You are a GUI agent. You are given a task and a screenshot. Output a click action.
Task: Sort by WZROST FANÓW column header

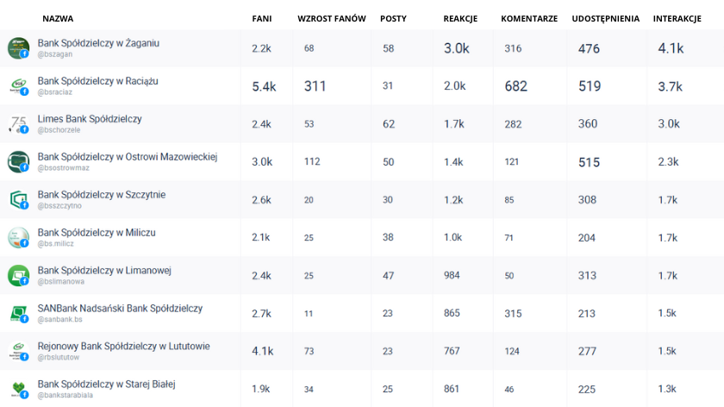[332, 19]
